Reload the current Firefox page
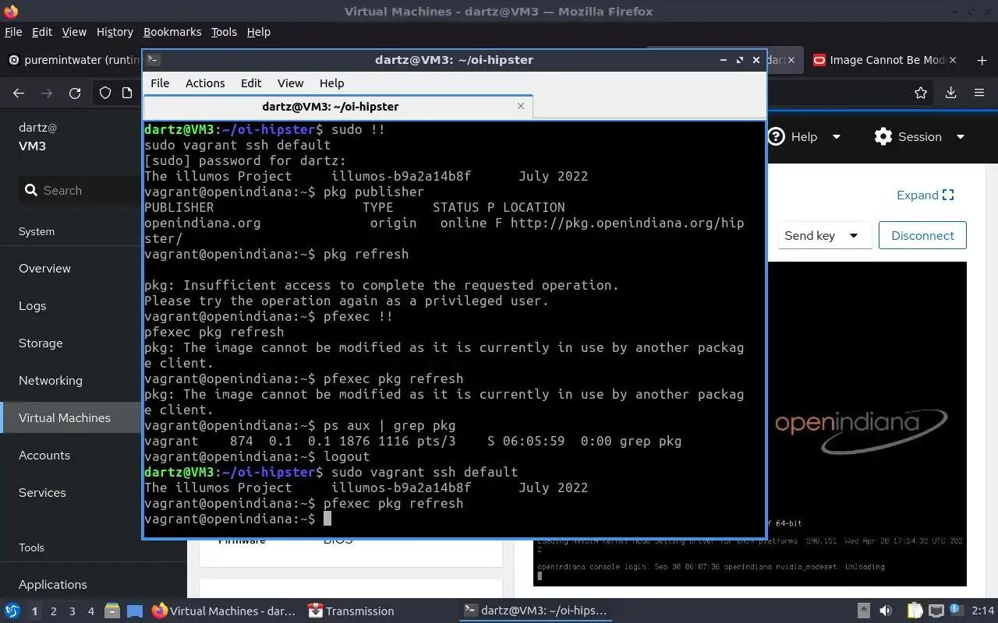The height and width of the screenshot is (623, 998). (75, 93)
